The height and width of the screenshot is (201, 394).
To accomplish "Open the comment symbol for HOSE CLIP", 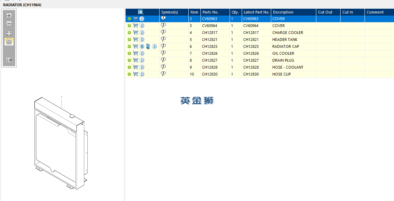I will point(163,74).
